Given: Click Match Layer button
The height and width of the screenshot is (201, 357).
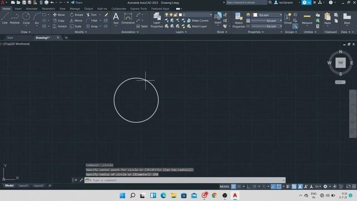Looking at the screenshot, I should click(197, 26).
